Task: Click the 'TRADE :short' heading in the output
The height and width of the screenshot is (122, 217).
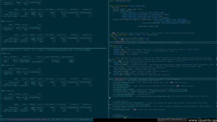Action: click(x=7, y=65)
